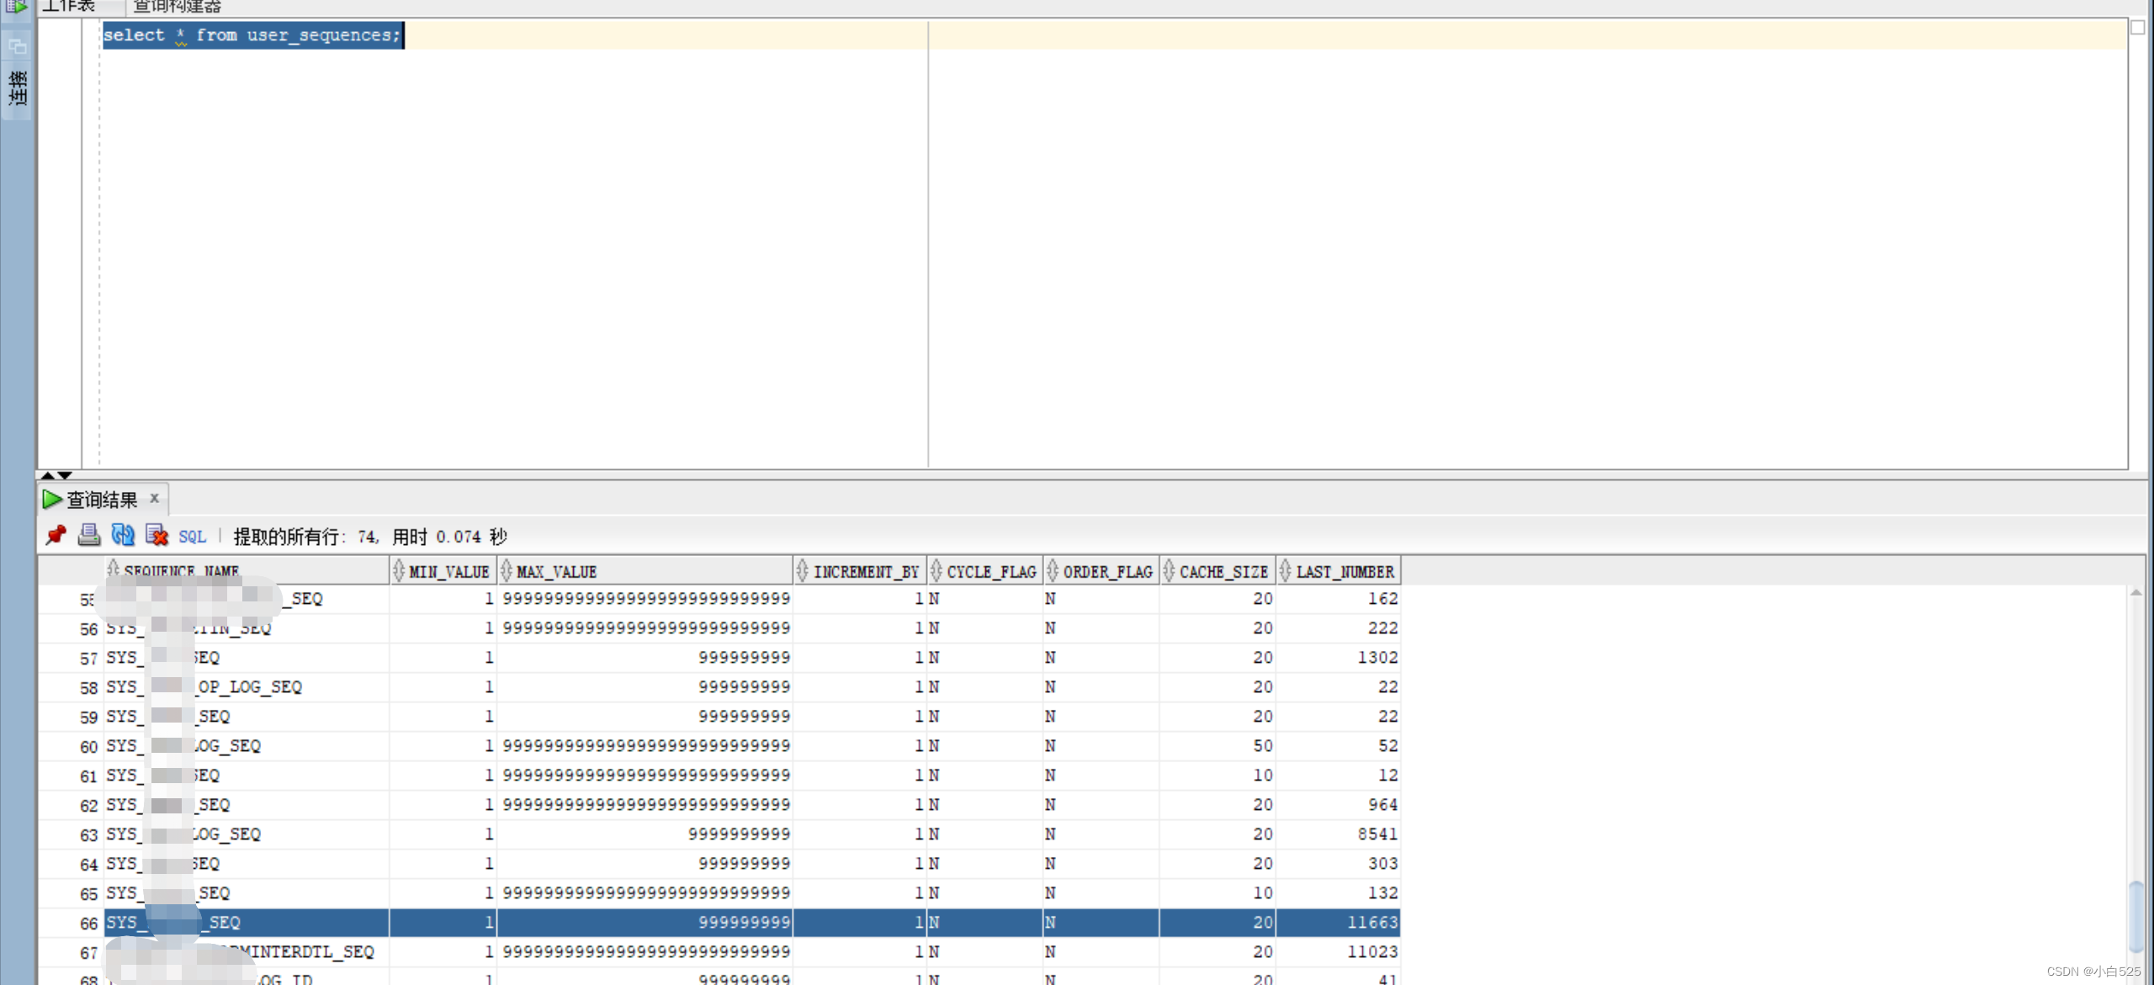The width and height of the screenshot is (2154, 985).
Task: Collapse the editor pane using up arrow
Action: (x=48, y=475)
